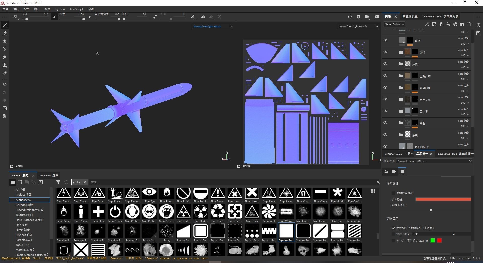Expand the 涂装 folder

pyautogui.click(x=401, y=135)
